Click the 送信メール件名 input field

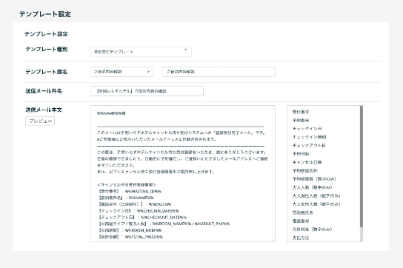[x=147, y=91]
